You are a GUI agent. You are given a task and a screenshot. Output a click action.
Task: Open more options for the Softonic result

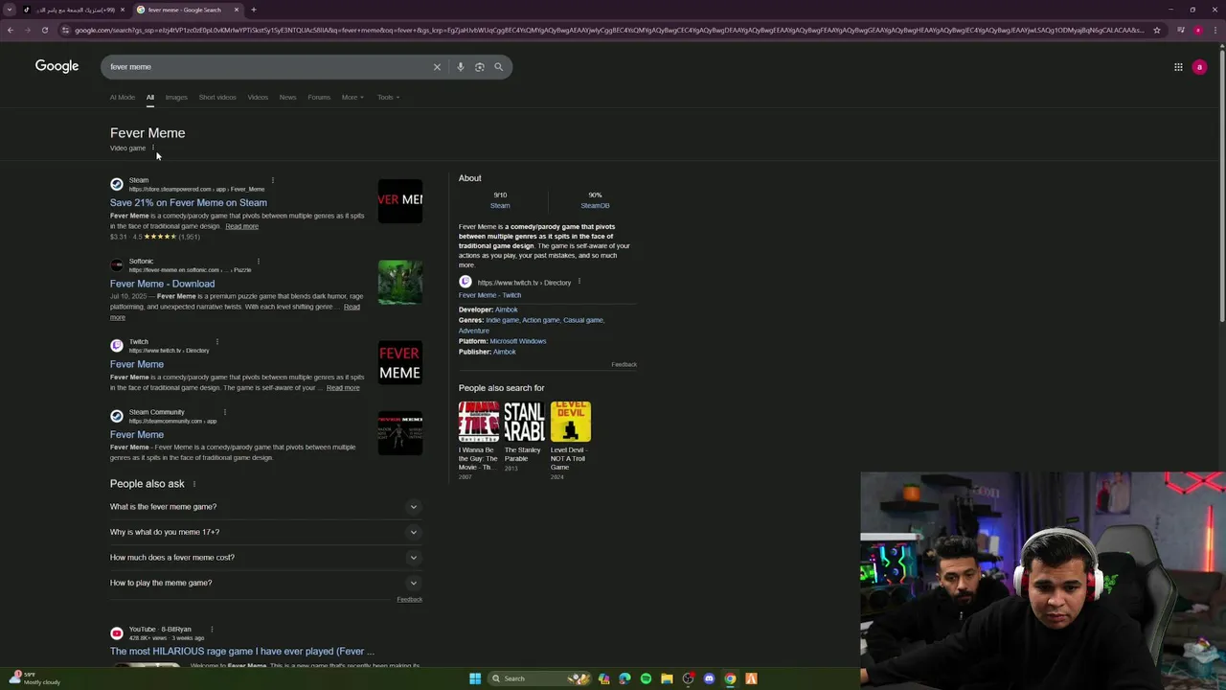(258, 261)
